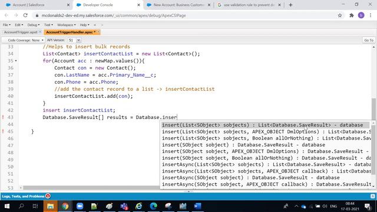Choose insert(List<SObject> sobjects) suggestion
377x212 pixels.
pos(266,125)
